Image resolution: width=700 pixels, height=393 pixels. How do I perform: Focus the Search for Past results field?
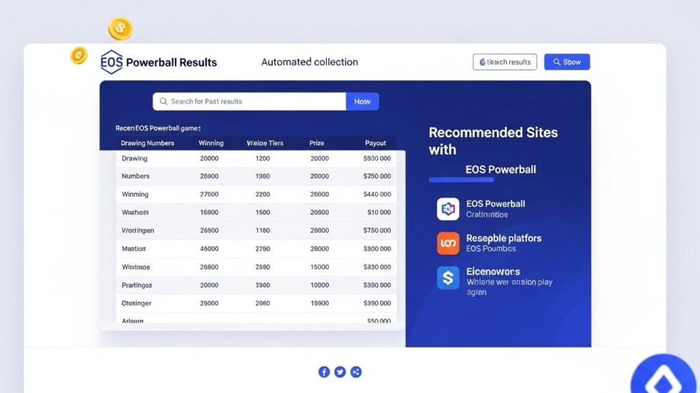tap(250, 102)
